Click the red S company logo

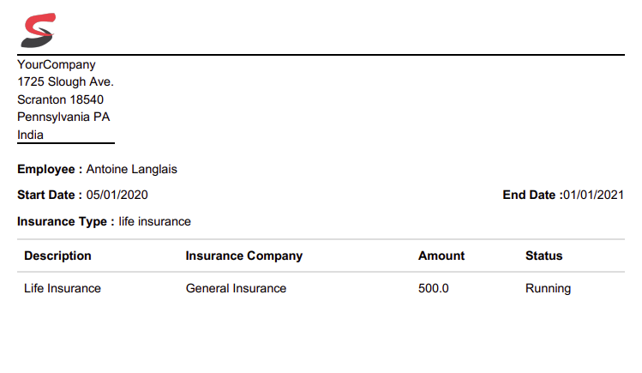click(x=39, y=31)
